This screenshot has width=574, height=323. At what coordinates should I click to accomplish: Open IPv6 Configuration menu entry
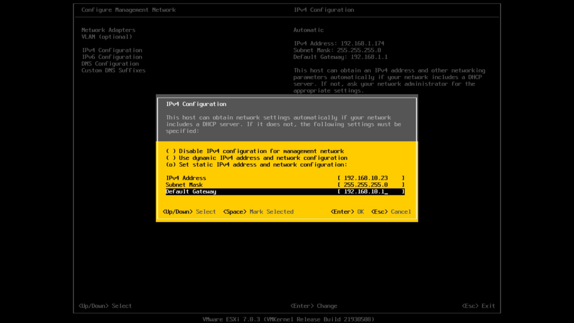112,57
